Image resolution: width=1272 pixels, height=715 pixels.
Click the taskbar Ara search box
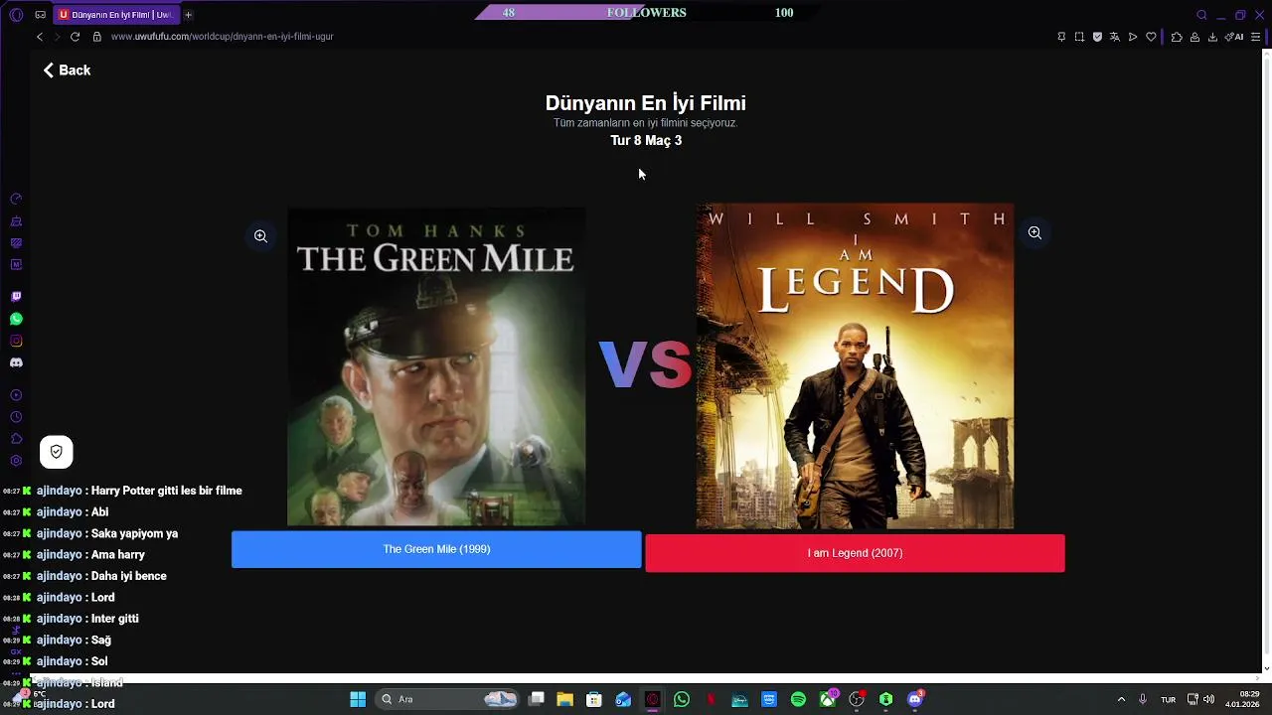[x=447, y=699]
